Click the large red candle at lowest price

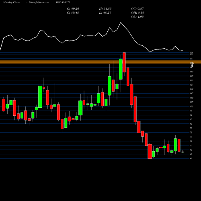150,152
